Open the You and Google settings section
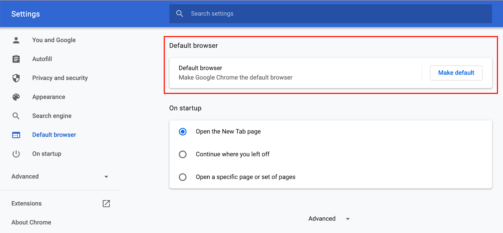503x233 pixels. point(54,40)
